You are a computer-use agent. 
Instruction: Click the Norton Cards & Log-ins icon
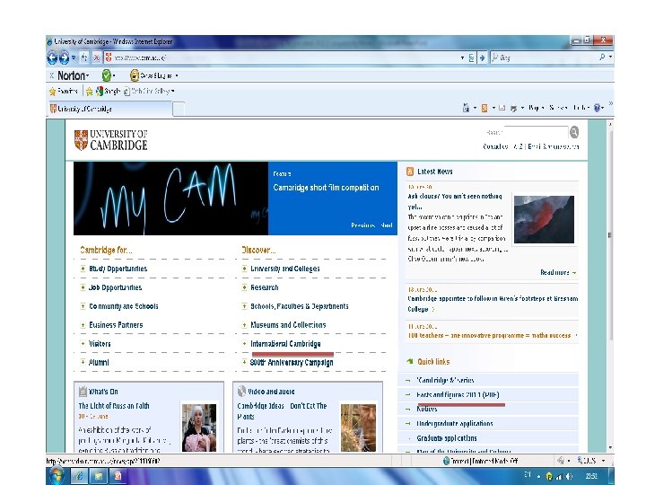click(135, 75)
